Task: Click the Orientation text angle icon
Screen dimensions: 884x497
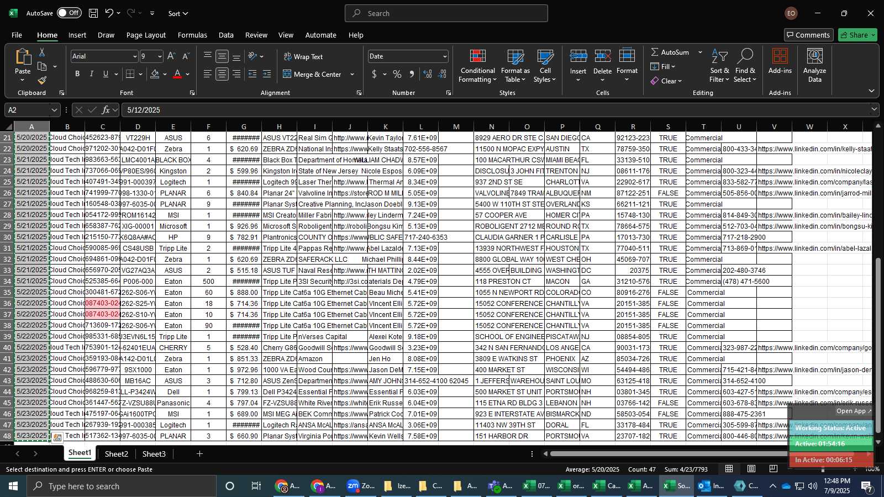Action: click(x=252, y=56)
